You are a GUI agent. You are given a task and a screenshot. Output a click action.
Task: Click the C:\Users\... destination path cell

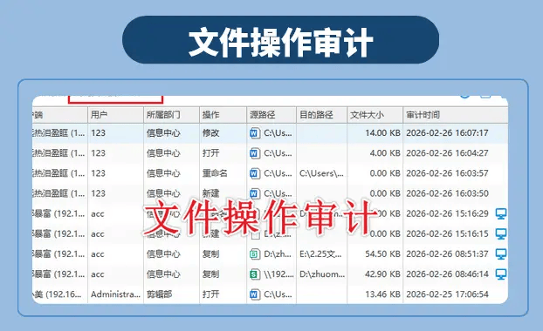coord(322,173)
